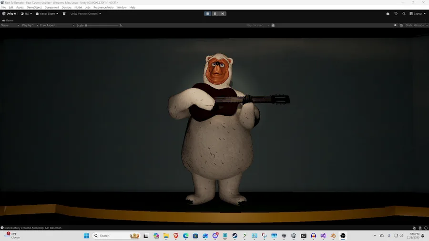Open the Free Aspect dropdown
Viewport: 429px width, 241px height.
pos(57,25)
